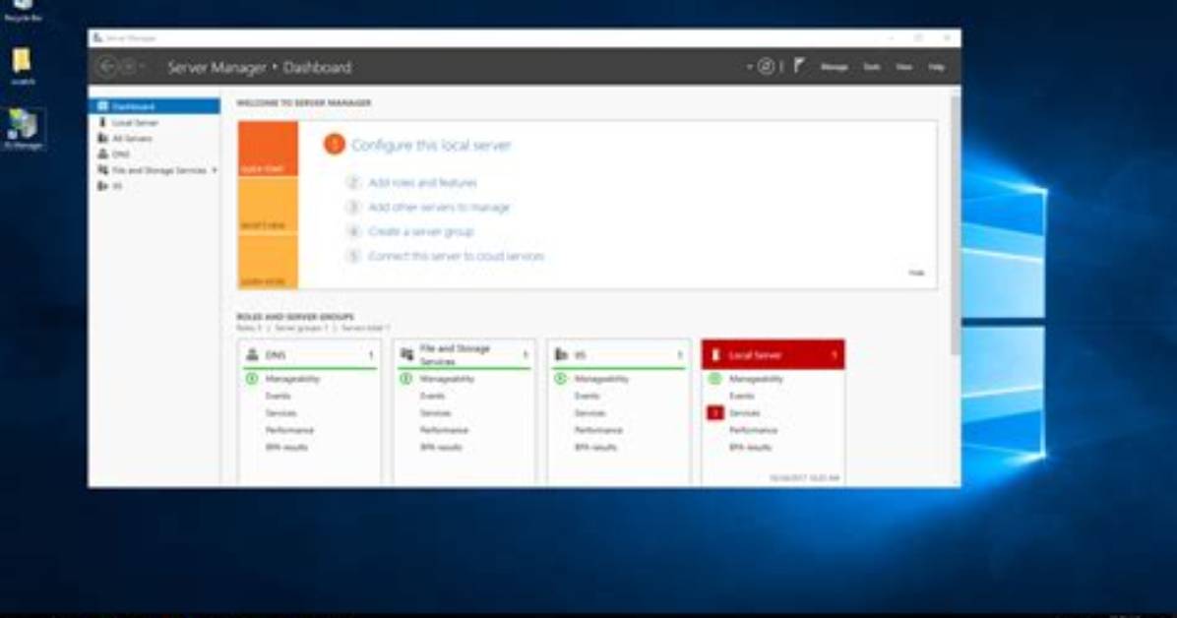The width and height of the screenshot is (1177, 618).
Task: Select Dashboard in the left pane
Action: [155, 106]
